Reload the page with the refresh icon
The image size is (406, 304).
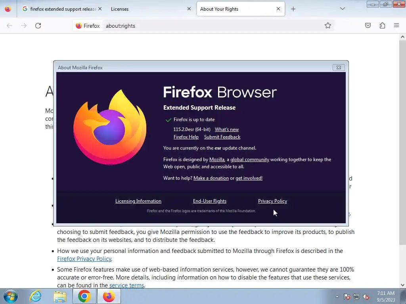click(38, 26)
